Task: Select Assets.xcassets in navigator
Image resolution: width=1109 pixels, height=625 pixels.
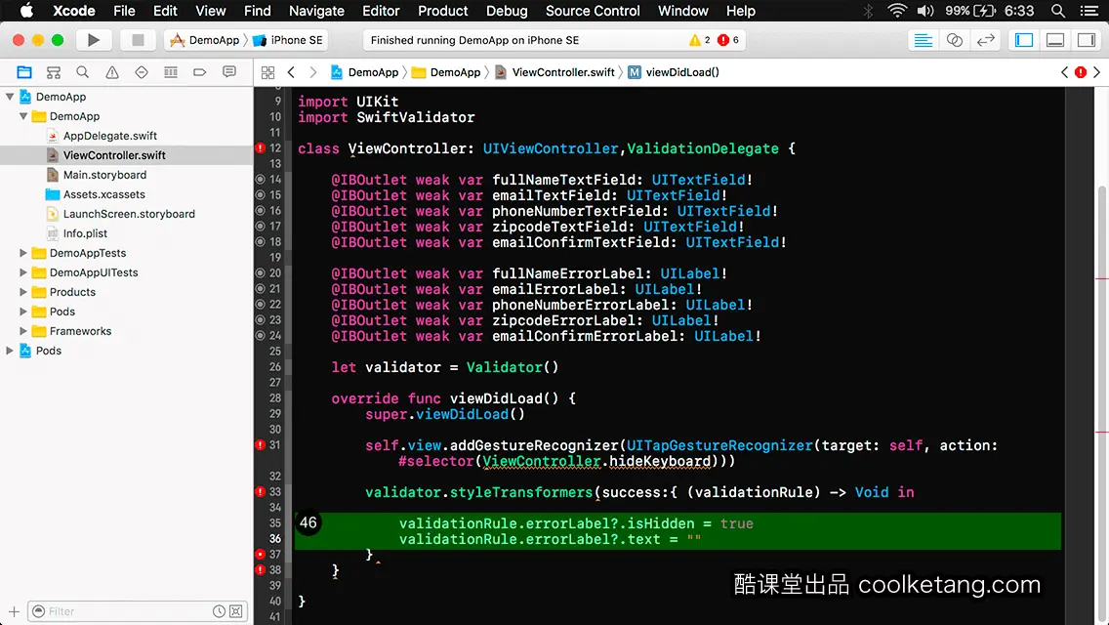Action: click(x=103, y=194)
